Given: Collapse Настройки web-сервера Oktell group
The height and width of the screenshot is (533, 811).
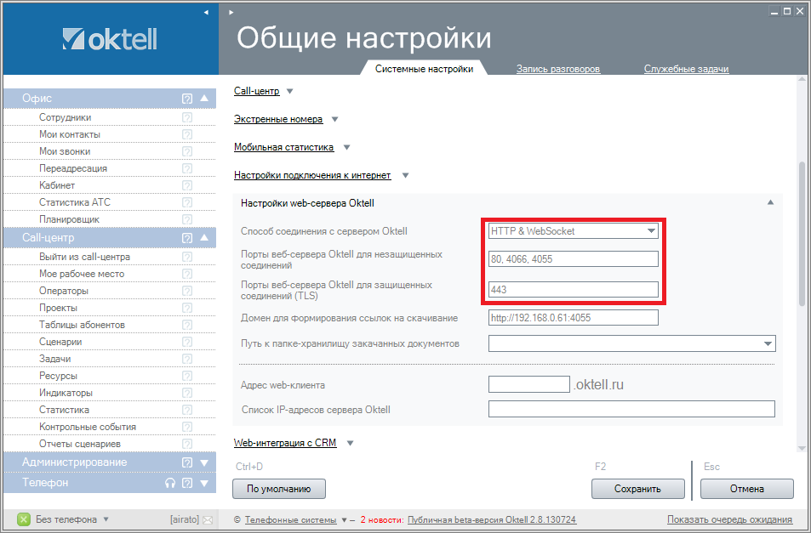Looking at the screenshot, I should click(770, 202).
